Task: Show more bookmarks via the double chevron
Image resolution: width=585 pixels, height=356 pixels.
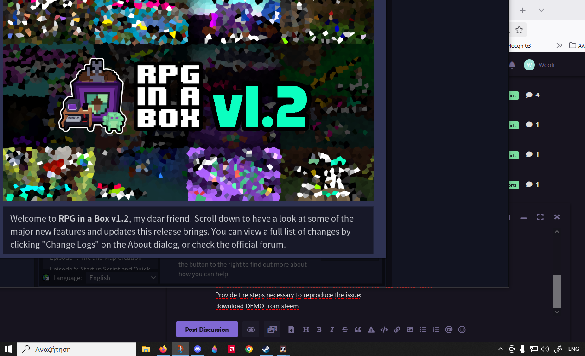Action: pyautogui.click(x=559, y=45)
